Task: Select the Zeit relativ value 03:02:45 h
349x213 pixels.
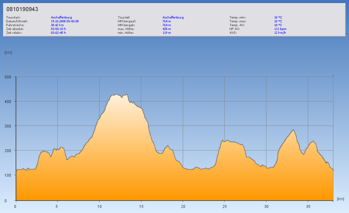Action: [x=58, y=33]
